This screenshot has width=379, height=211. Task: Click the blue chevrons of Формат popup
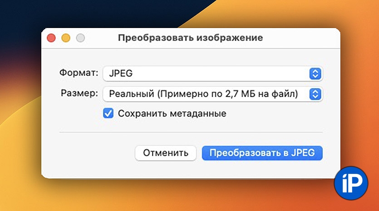click(x=315, y=73)
